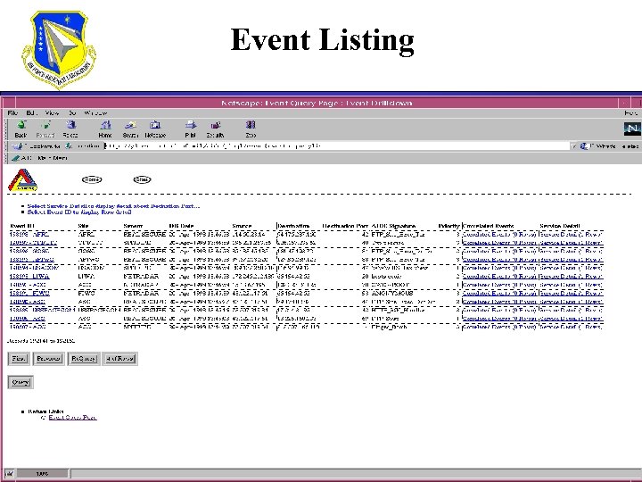The width and height of the screenshot is (642, 482).
Task: Open event ID link for AFRL row
Action: pyautogui.click(x=29, y=235)
